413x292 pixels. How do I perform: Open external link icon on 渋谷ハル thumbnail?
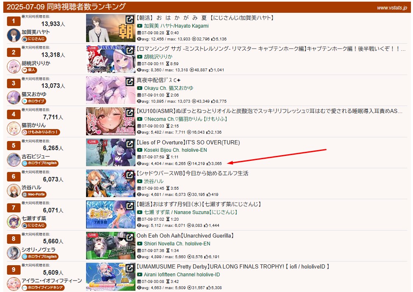(129, 174)
